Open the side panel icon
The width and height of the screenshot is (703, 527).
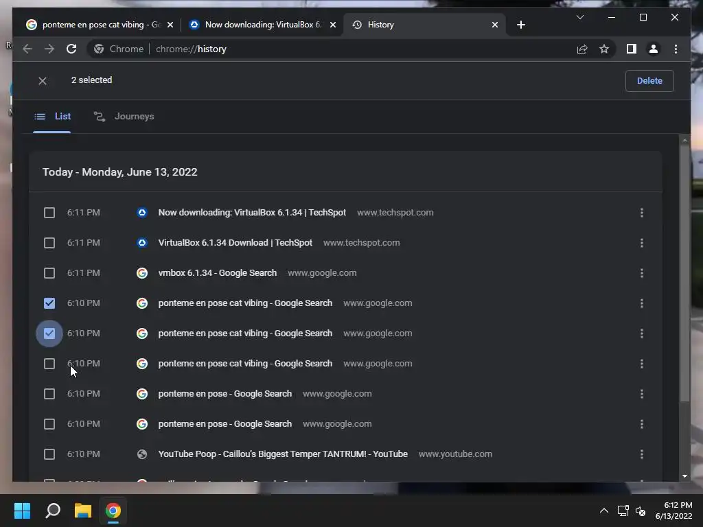(x=632, y=49)
